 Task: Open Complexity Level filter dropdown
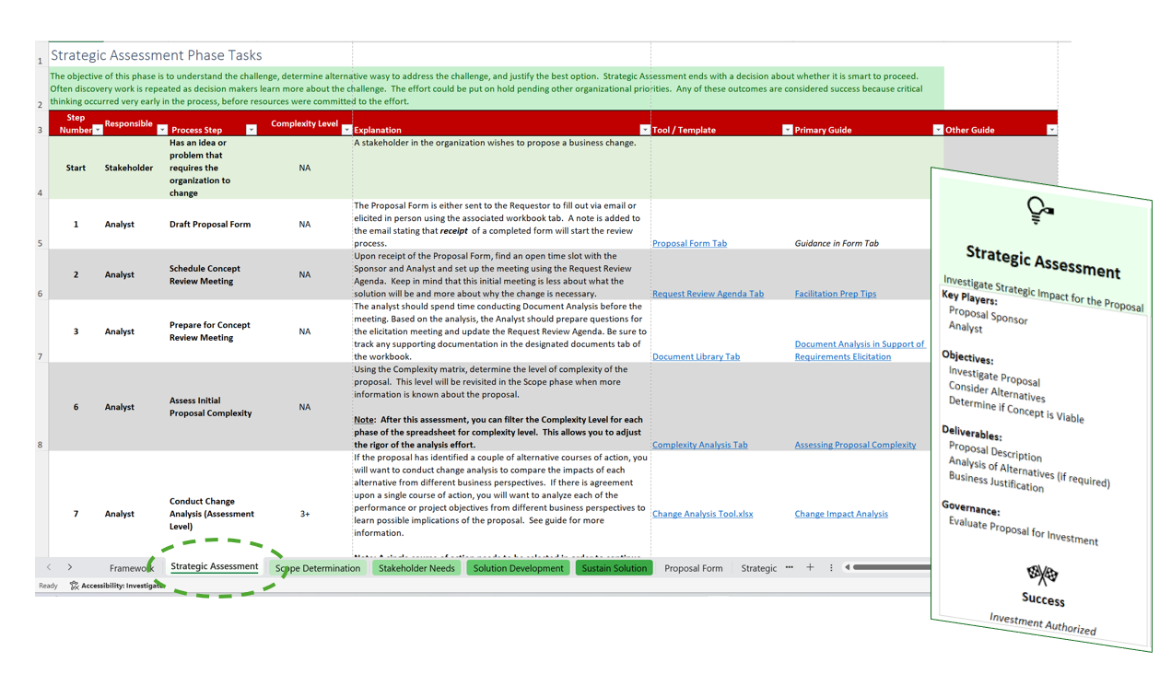pyautogui.click(x=346, y=130)
